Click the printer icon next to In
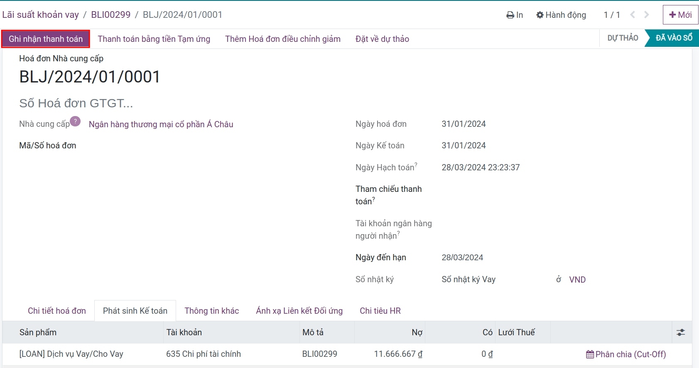 click(510, 15)
